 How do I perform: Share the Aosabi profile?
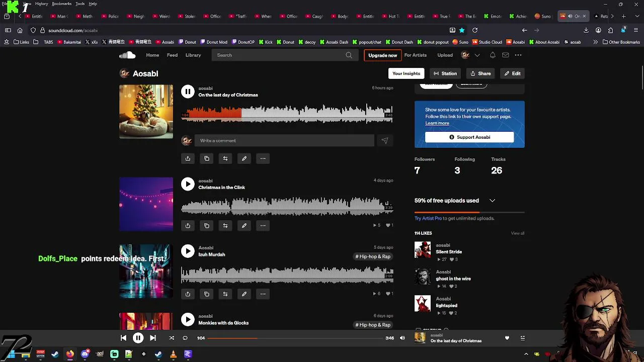click(x=480, y=73)
